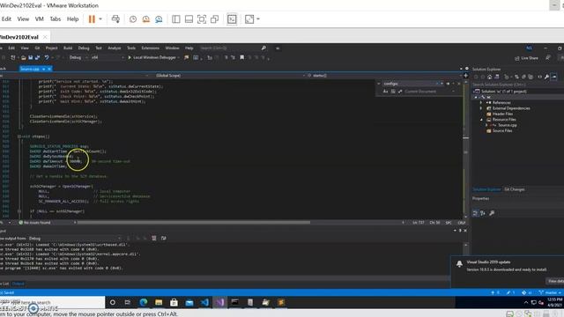564x317 pixels.
Task: Expand the External Dependencies node
Action: point(481,108)
